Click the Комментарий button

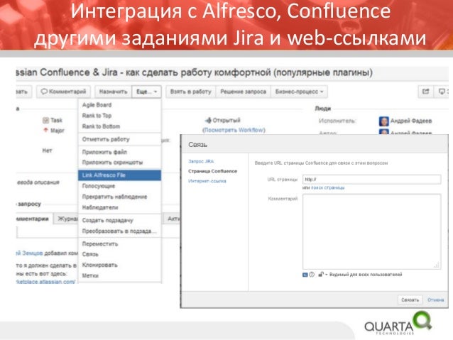tap(64, 92)
